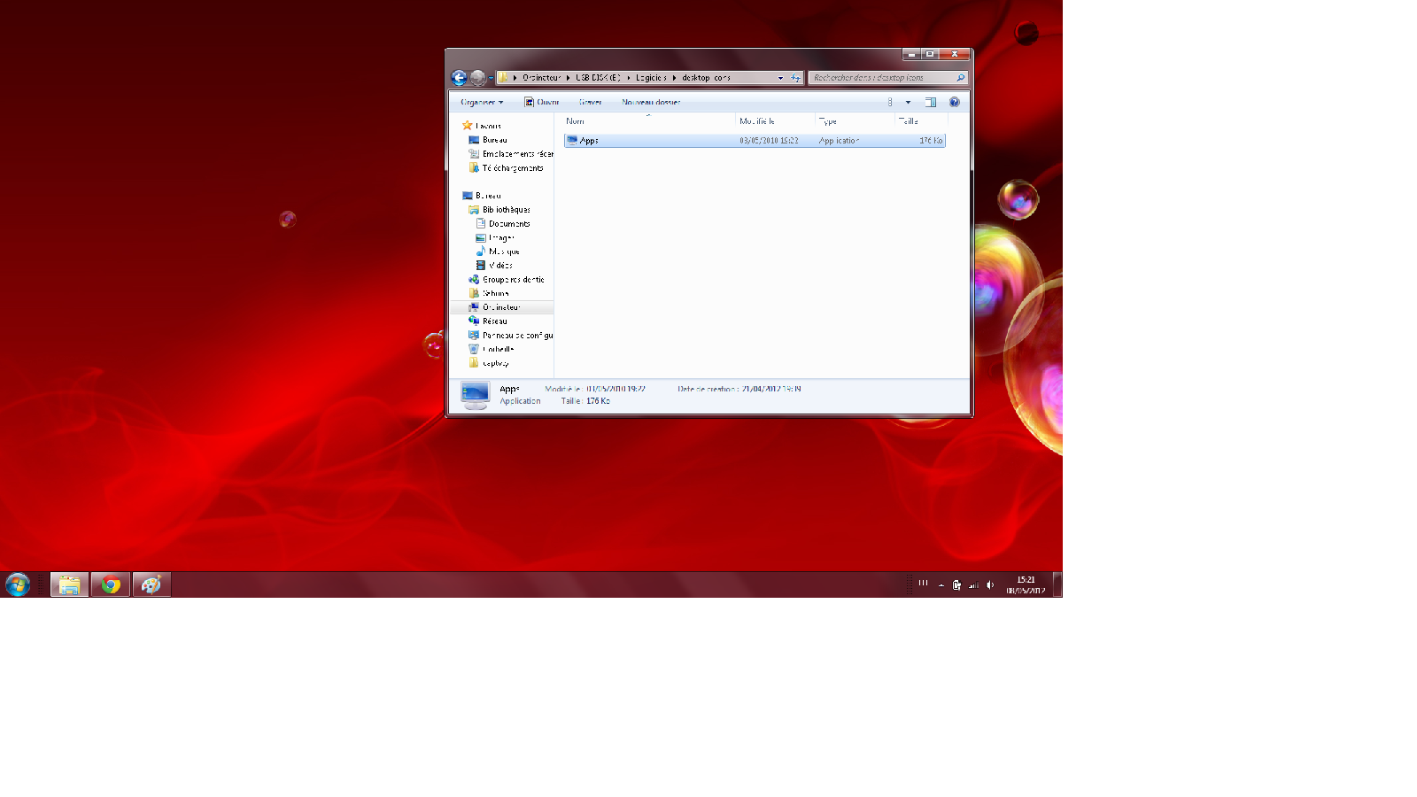Expand the breadcrumb arrow after Logiciels
Viewport: 1417px width, 797px height.
(x=674, y=78)
